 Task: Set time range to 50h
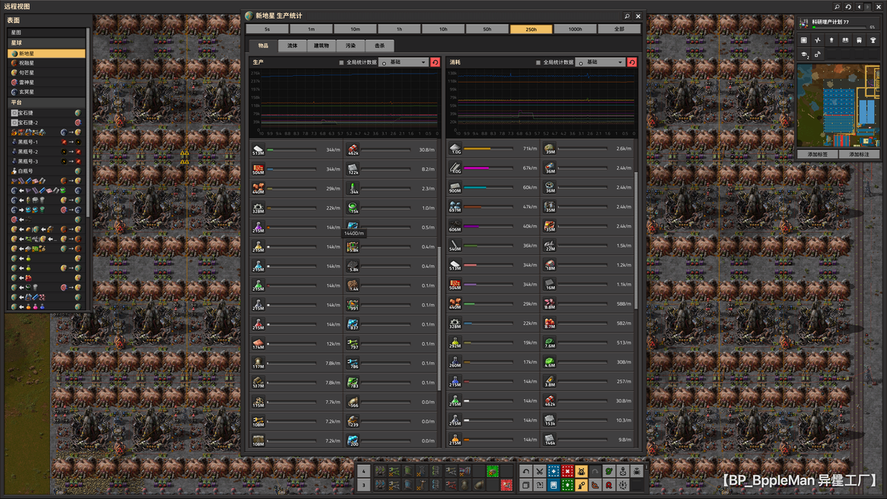coord(487,29)
